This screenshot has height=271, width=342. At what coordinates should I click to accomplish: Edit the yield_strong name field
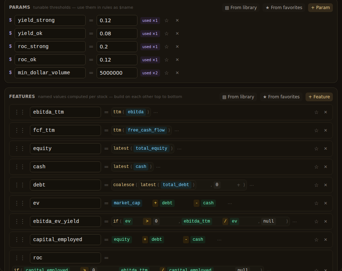(50, 20)
